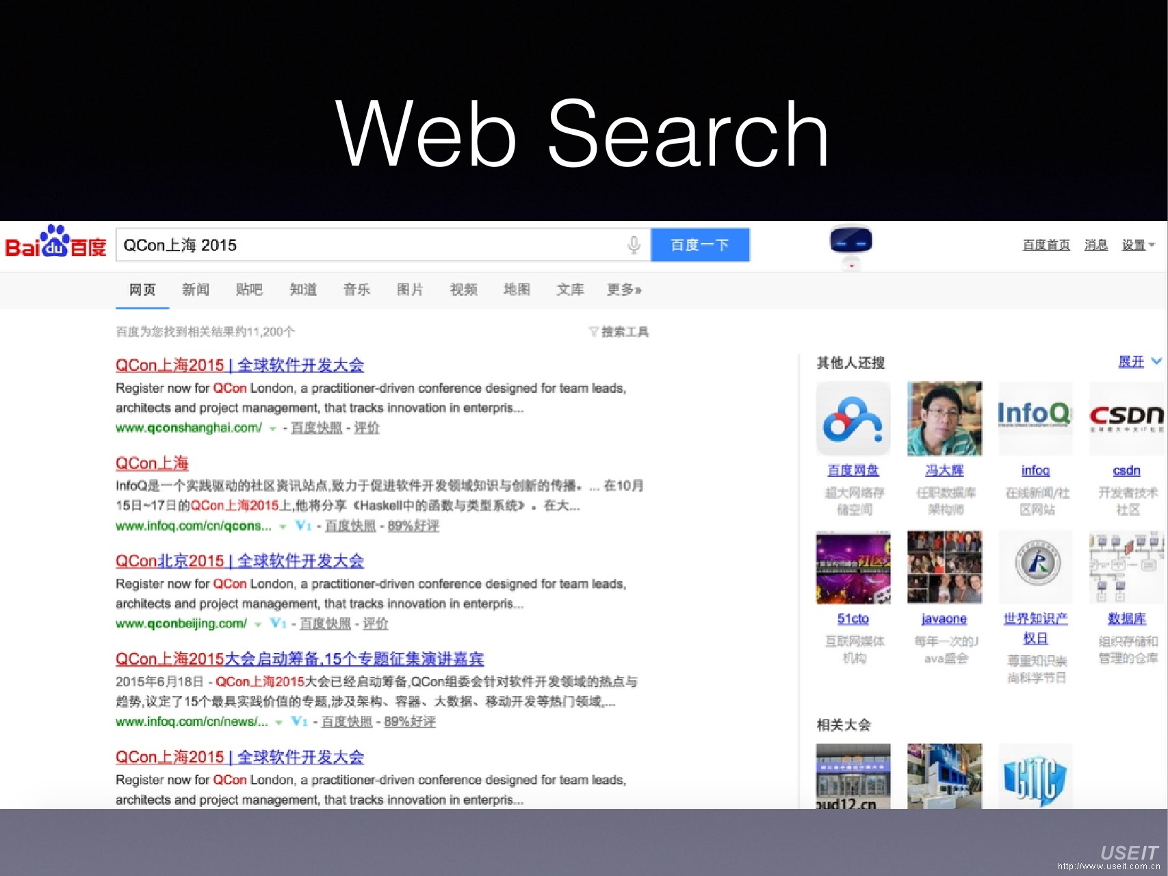
Task: Switch to the 贴吧 tab
Action: (x=249, y=289)
